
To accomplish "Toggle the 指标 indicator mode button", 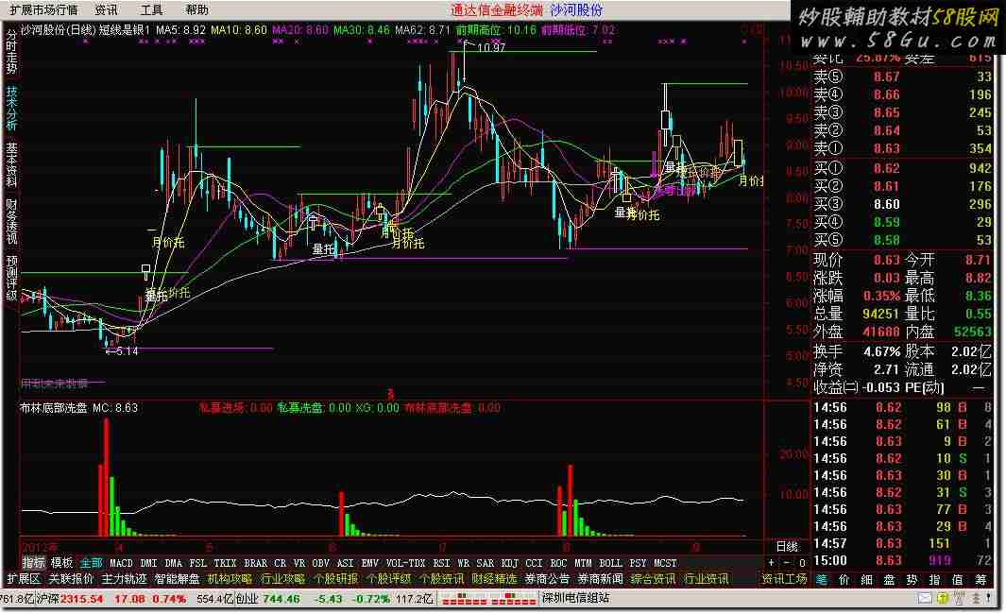I will coord(33,563).
